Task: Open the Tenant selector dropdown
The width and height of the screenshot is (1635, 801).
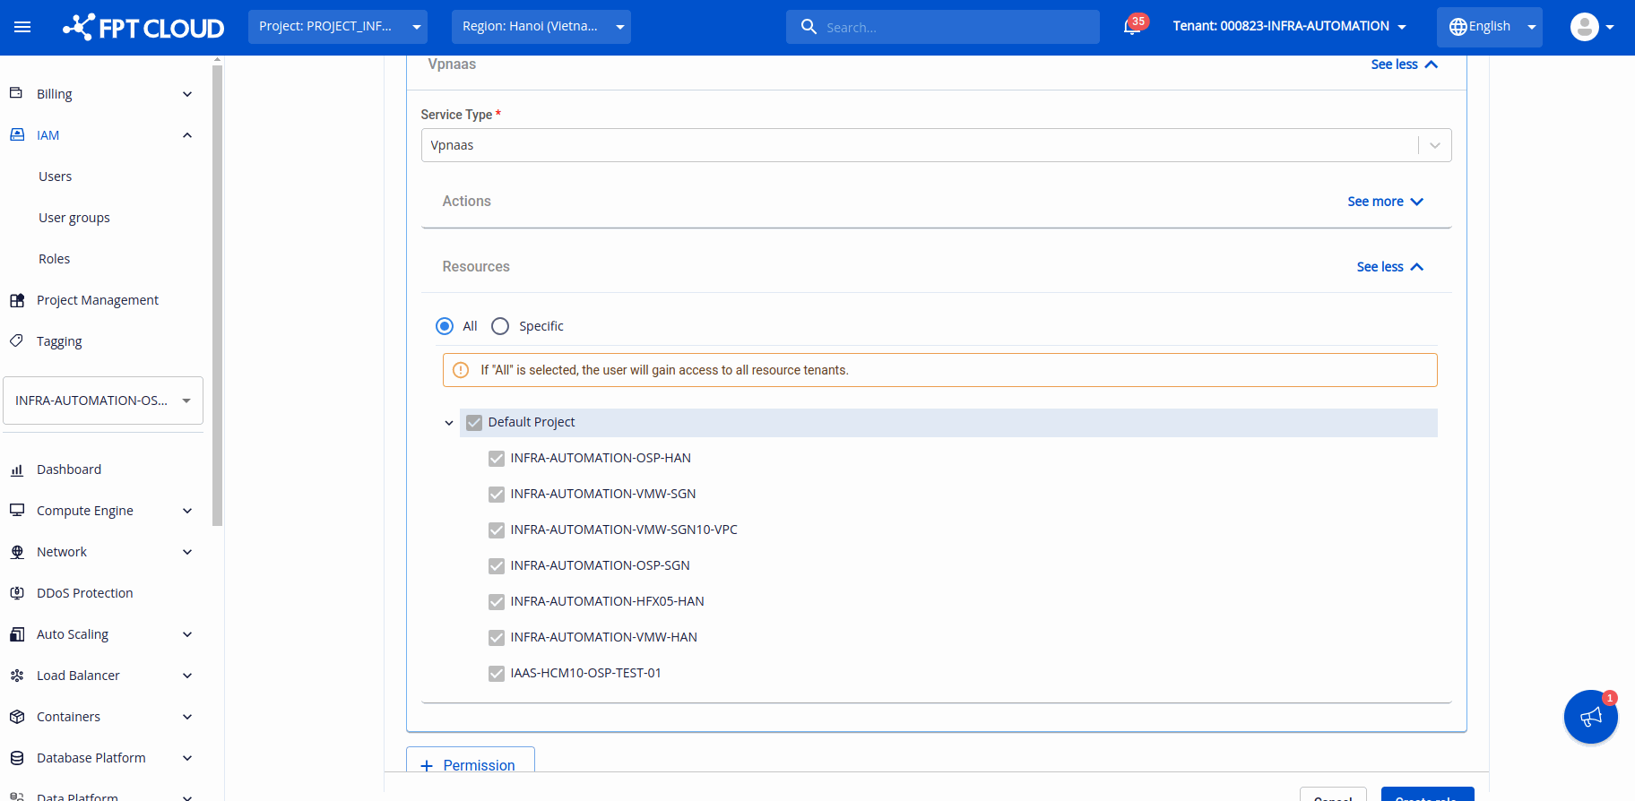Action: 1289,27
